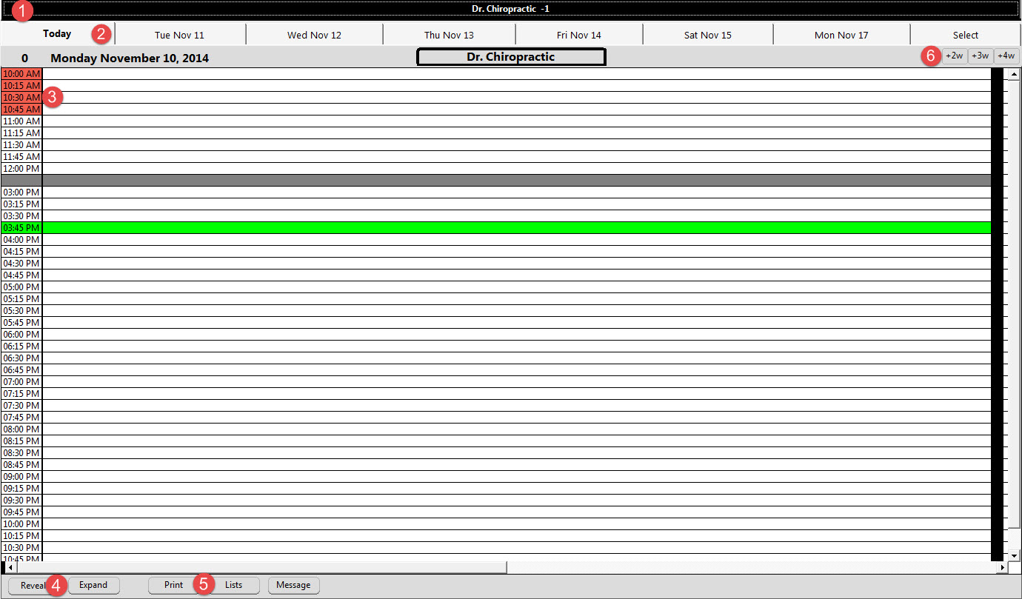Jump ahead two weeks with +2w
The height and width of the screenshot is (599, 1022).
(955, 56)
